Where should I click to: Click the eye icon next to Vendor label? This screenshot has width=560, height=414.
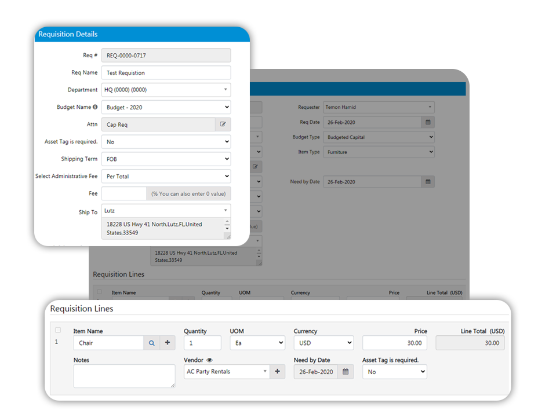(x=210, y=360)
